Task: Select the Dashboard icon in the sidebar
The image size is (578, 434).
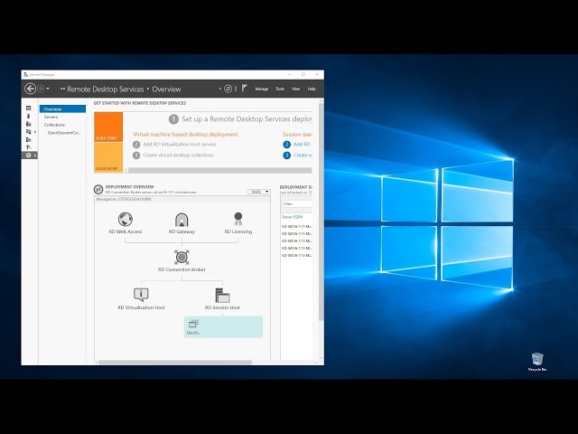Action: (28, 108)
